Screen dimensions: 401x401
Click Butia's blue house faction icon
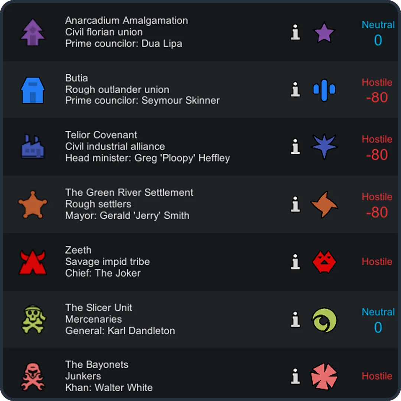(x=33, y=90)
